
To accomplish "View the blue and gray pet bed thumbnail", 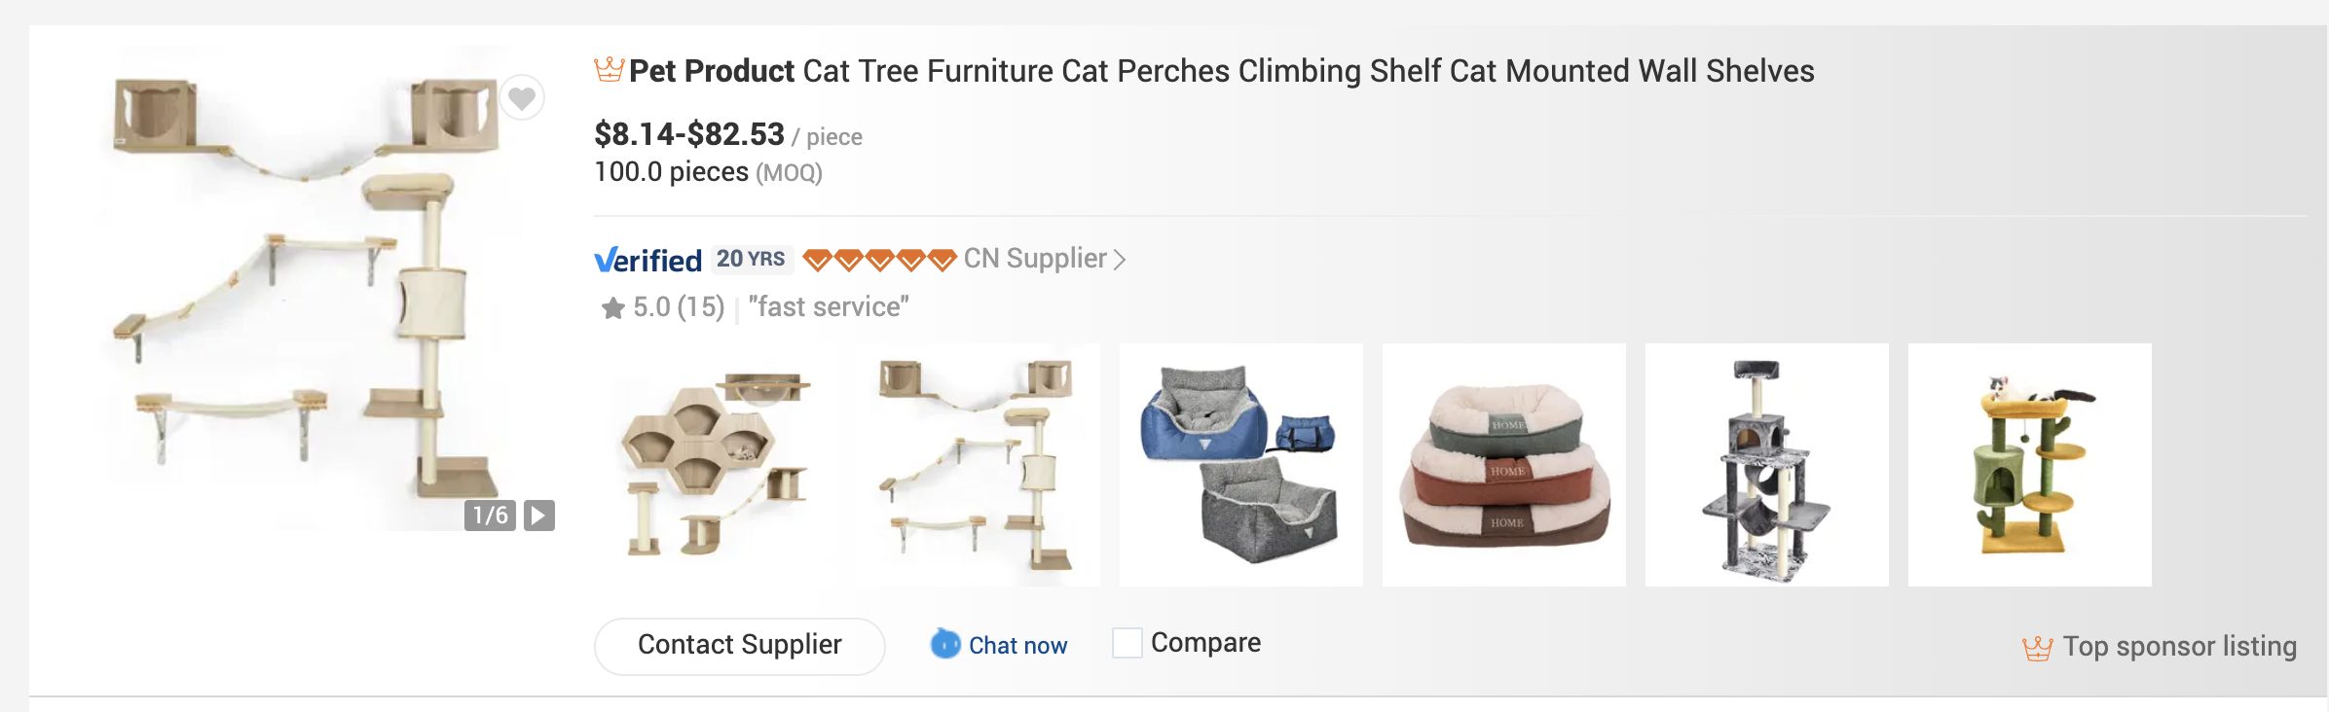I will (x=1241, y=465).
